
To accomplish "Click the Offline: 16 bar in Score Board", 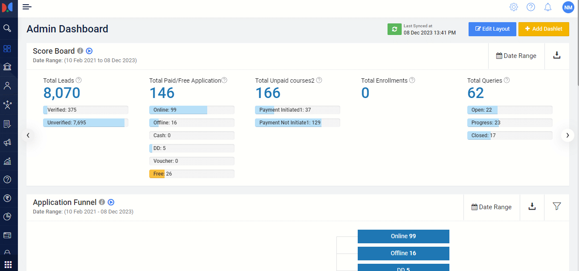I will pos(192,123).
